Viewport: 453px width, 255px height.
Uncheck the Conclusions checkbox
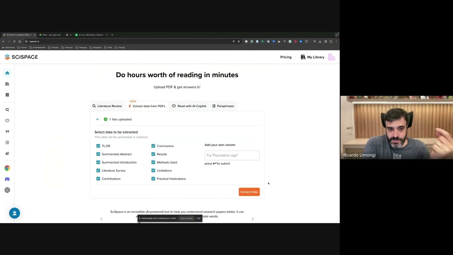[x=153, y=146]
